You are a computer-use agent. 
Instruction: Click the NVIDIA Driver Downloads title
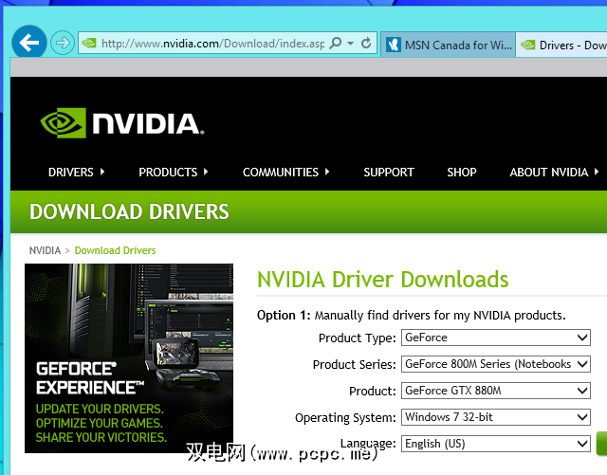383,280
